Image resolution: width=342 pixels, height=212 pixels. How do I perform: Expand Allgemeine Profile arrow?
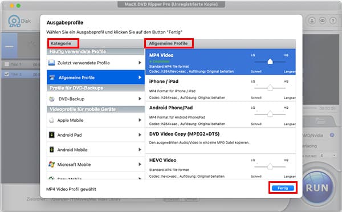tap(140, 78)
